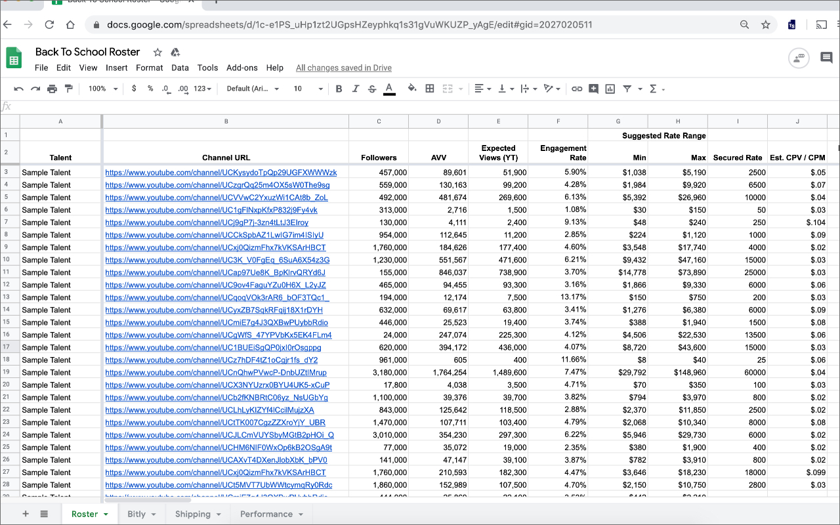
Task: Click the add-to-Drive icon beside title
Action: coord(175,52)
